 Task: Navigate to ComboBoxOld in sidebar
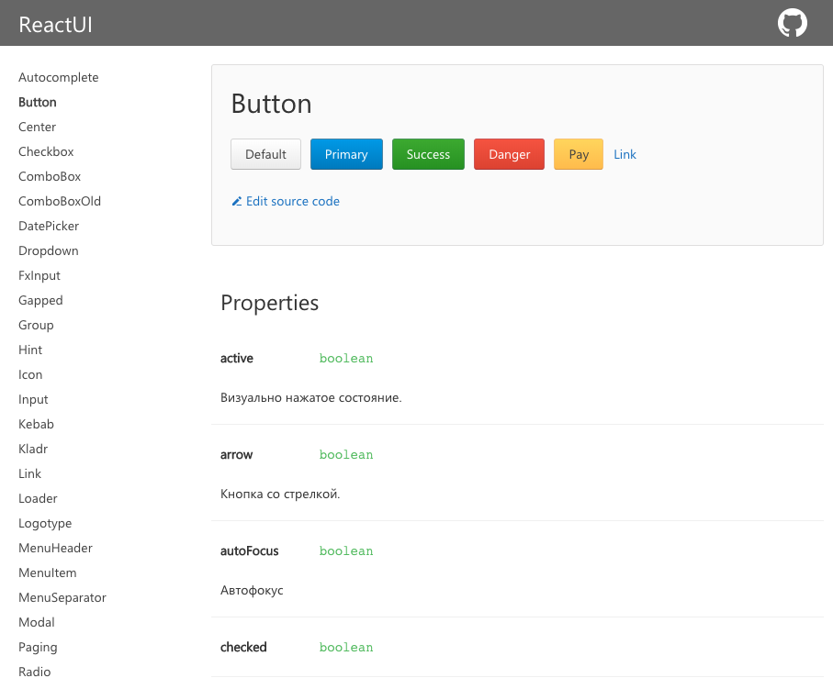click(x=60, y=202)
